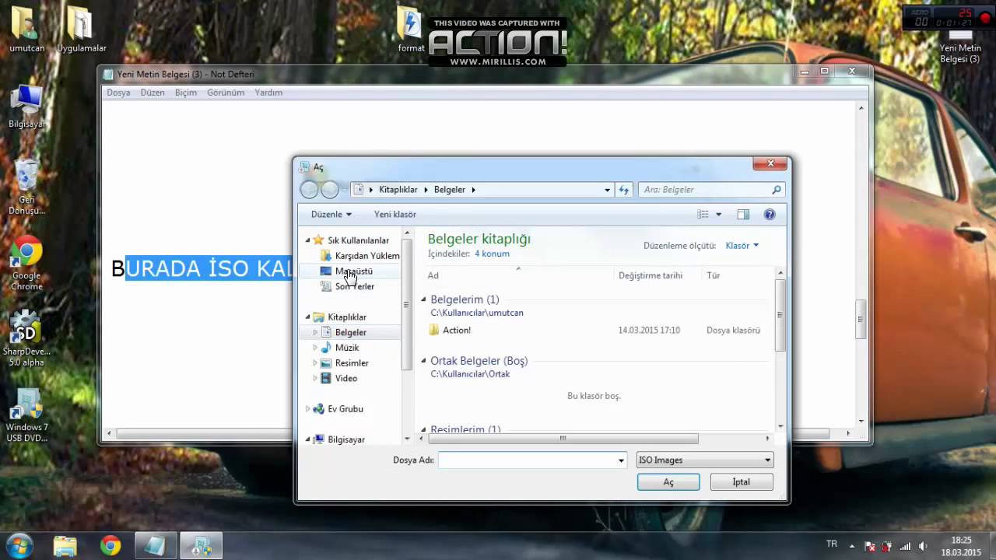Open the Biçim menu in Notepad
996x560 pixels.
pos(186,93)
